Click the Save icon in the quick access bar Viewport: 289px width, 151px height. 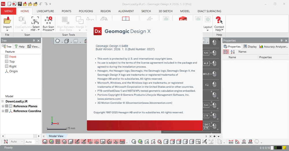click(20, 4)
